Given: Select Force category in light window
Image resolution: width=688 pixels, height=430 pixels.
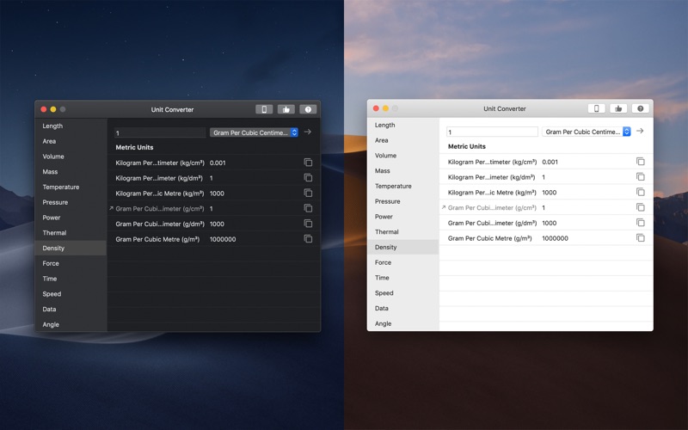Looking at the screenshot, I should point(402,262).
